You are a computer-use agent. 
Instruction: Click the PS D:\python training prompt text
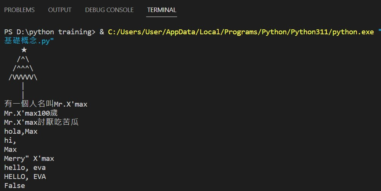48,32
